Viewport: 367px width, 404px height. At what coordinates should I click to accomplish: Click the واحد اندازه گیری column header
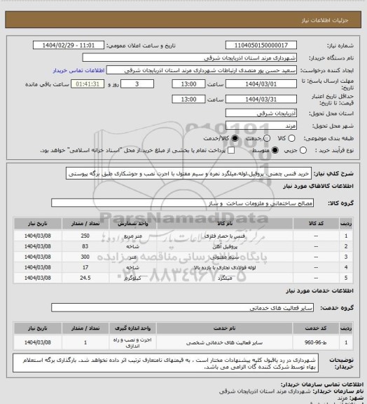point(133,328)
